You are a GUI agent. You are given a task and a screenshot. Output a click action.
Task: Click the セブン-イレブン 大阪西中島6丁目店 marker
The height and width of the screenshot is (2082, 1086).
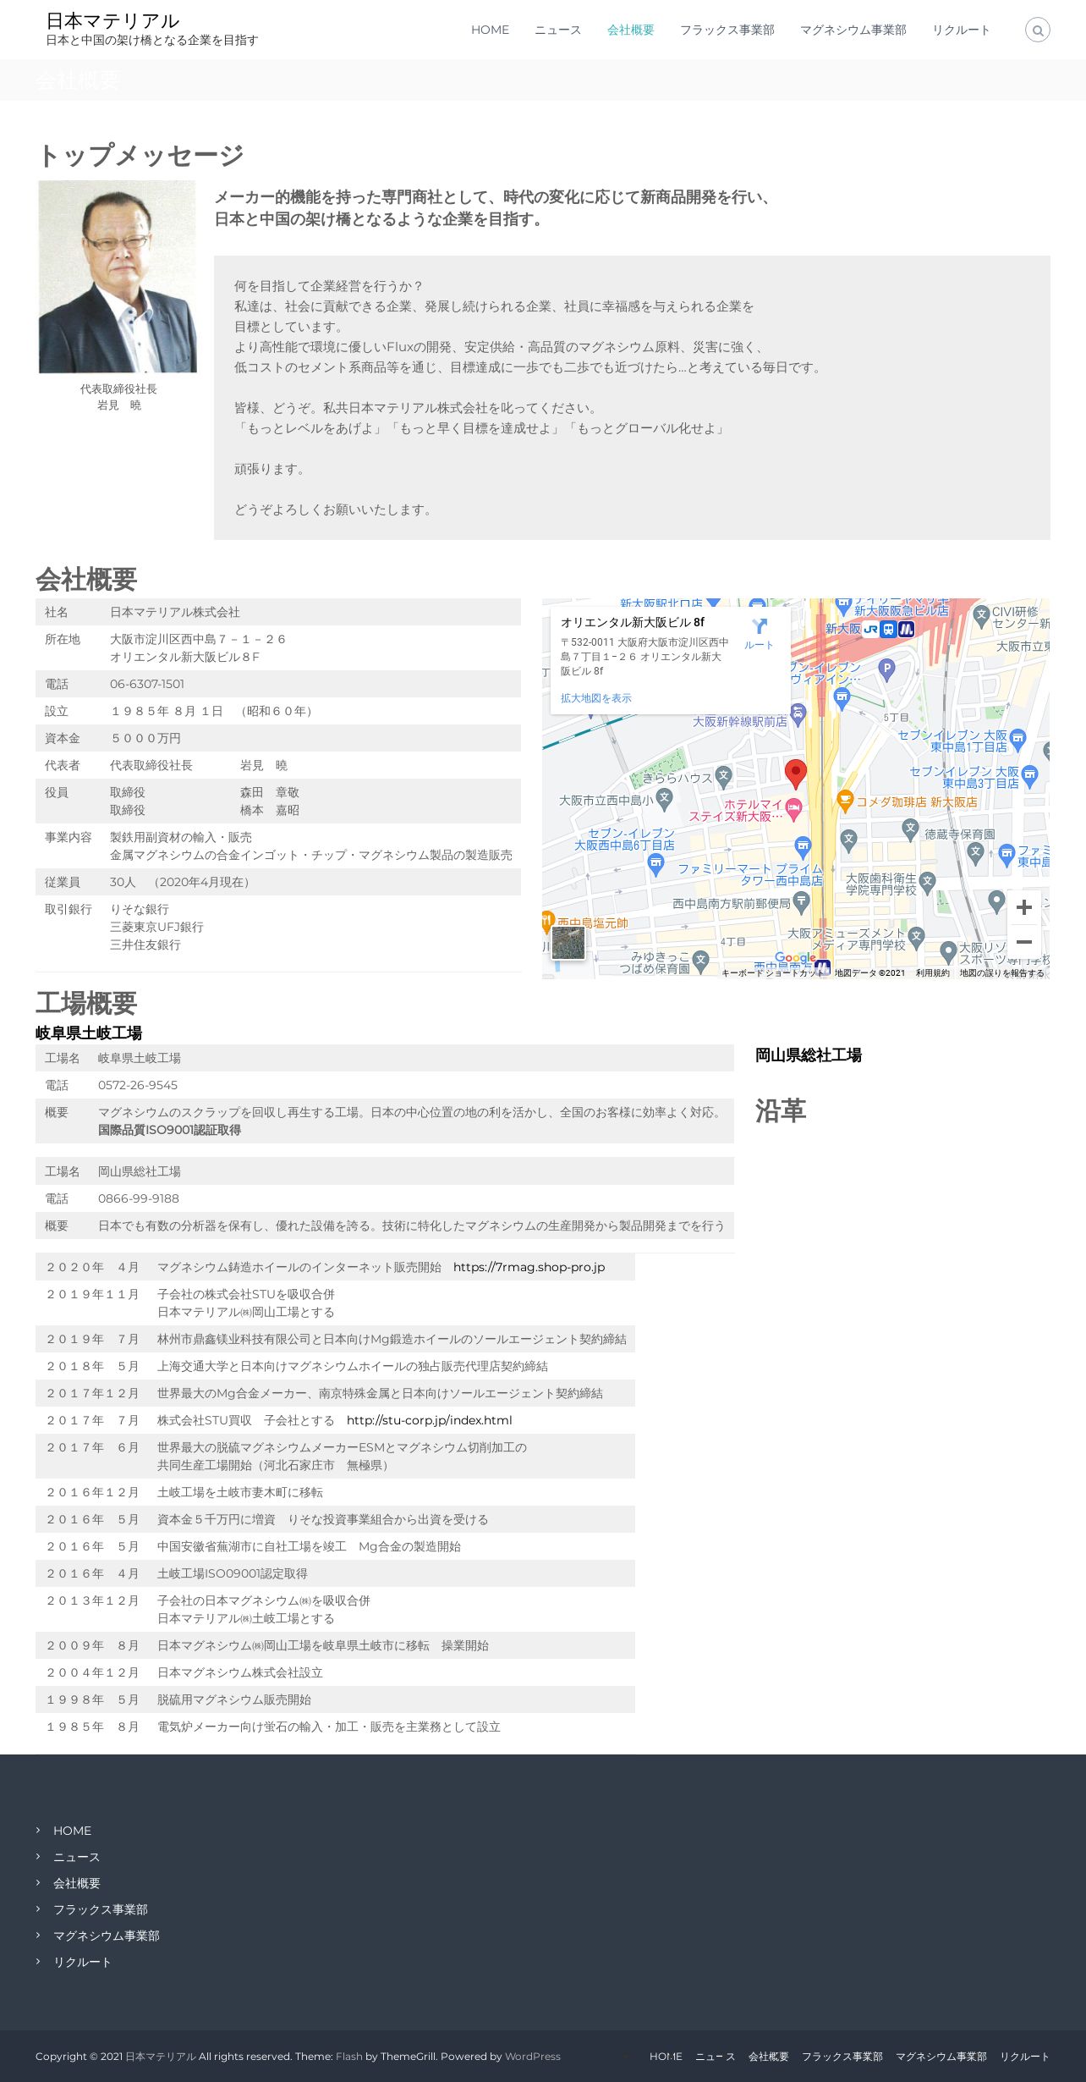pos(655,863)
